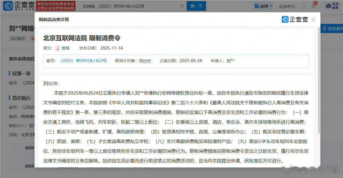Open the original PDF document icon
343x178 pixels.
[57, 48]
